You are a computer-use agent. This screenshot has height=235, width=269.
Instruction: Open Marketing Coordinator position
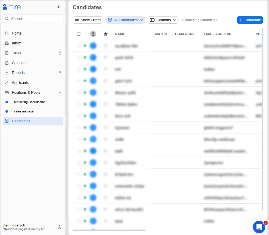[x=29, y=102]
